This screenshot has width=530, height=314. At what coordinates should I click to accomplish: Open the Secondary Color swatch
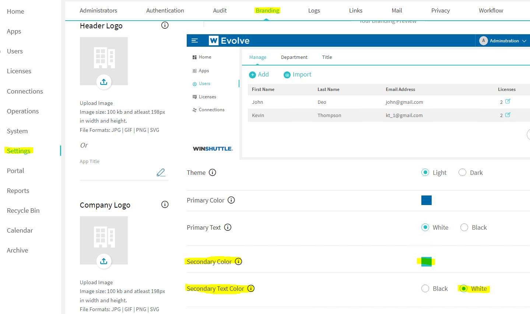(426, 262)
